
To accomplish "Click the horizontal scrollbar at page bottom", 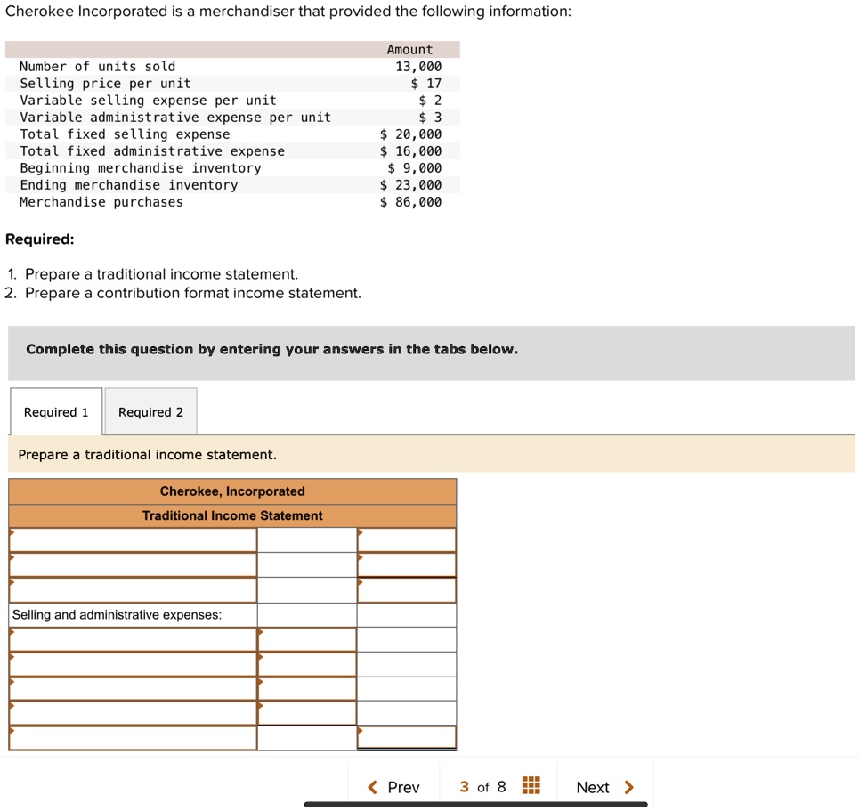I will click(x=475, y=805).
